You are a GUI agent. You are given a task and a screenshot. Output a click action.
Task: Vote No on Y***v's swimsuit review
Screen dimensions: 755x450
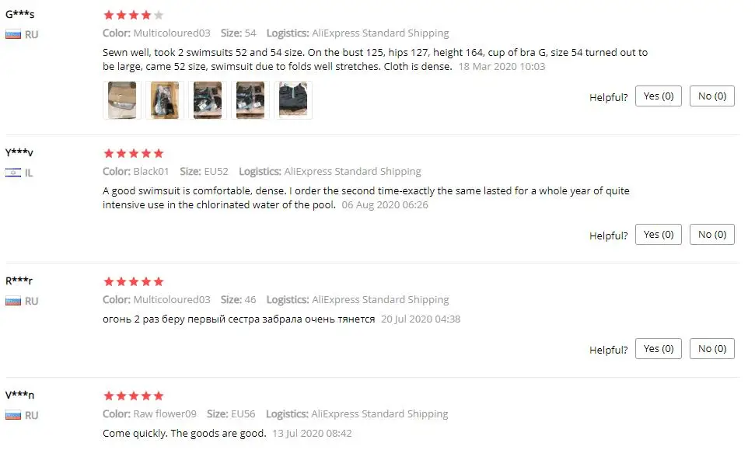click(x=712, y=235)
